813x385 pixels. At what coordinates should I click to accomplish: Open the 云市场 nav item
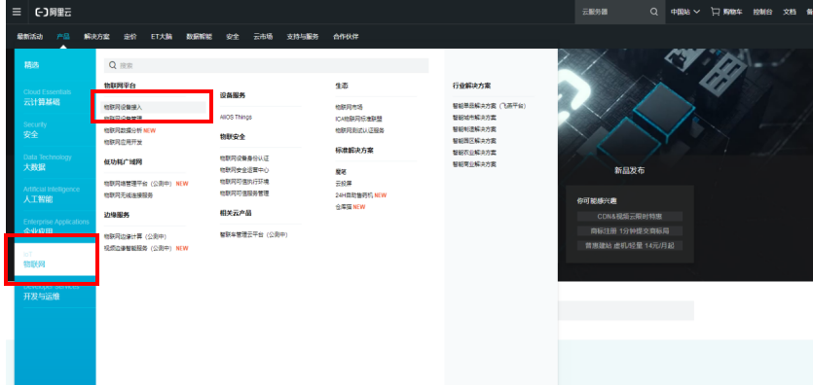tap(263, 37)
